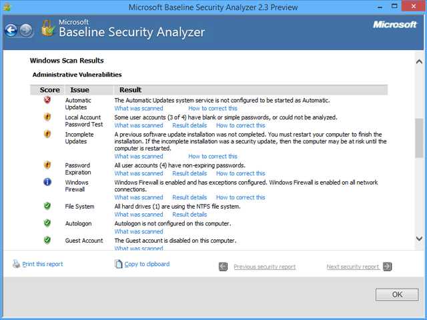427x320 pixels.
Task: Open Print this report link
Action: (43, 264)
